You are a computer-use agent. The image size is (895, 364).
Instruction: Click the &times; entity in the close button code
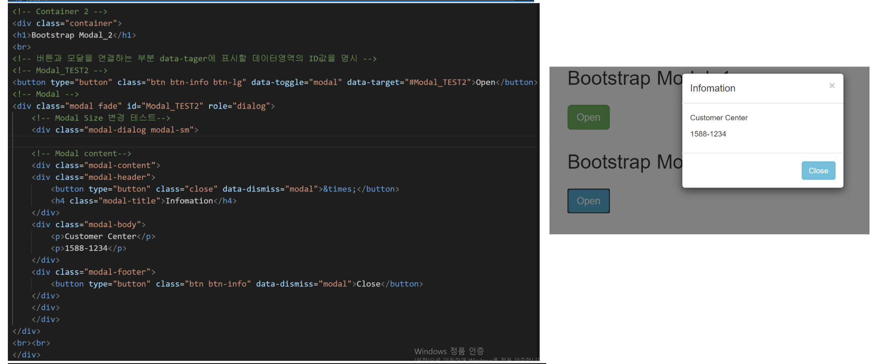click(339, 189)
